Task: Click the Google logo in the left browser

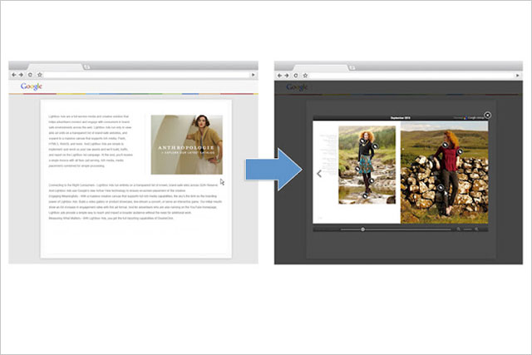Action: point(32,86)
